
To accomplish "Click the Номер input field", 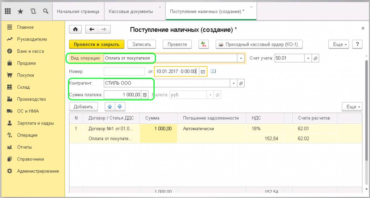I will 124,71.
